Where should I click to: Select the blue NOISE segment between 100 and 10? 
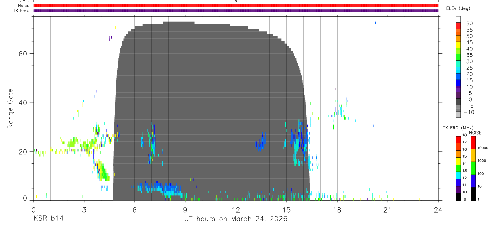click(x=473, y=180)
